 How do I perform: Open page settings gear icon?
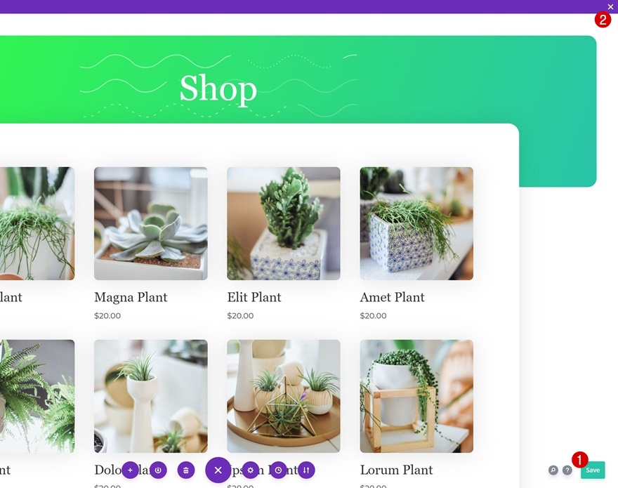coord(250,470)
